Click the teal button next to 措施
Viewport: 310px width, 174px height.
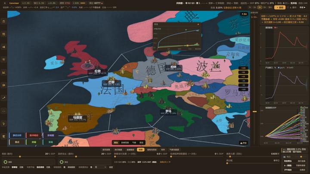[51, 142]
